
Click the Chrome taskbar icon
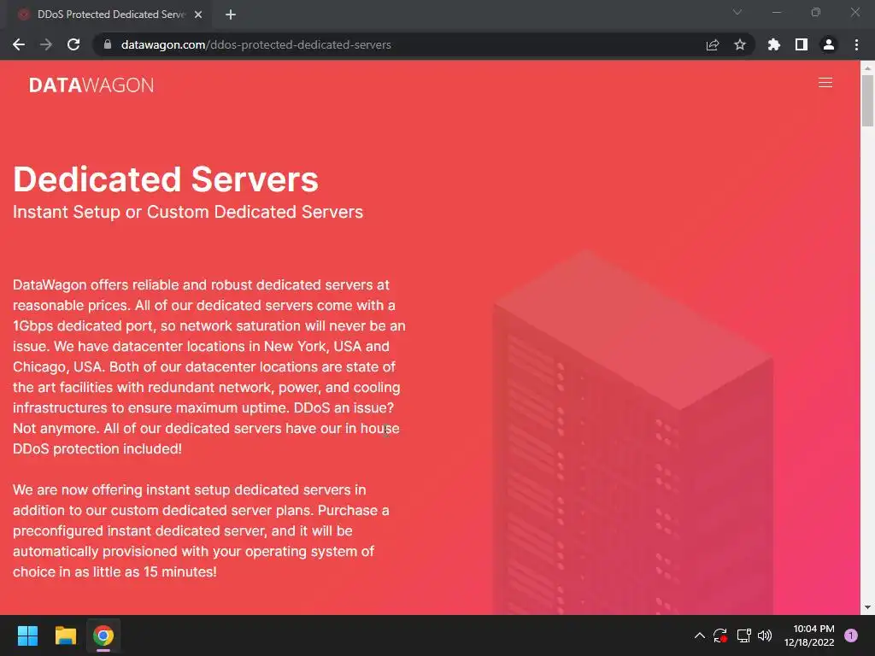(103, 635)
